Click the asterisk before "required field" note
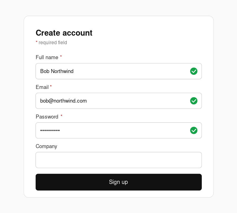The image size is (237, 213). 37,42
